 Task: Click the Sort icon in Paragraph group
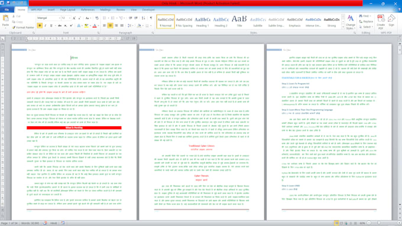point(143,18)
